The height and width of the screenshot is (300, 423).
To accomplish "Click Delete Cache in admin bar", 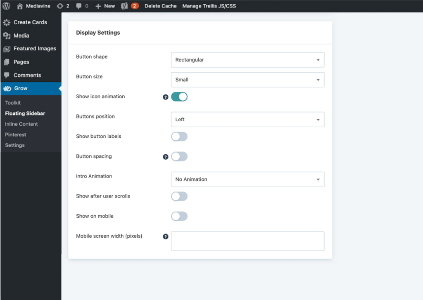I will pyautogui.click(x=161, y=6).
